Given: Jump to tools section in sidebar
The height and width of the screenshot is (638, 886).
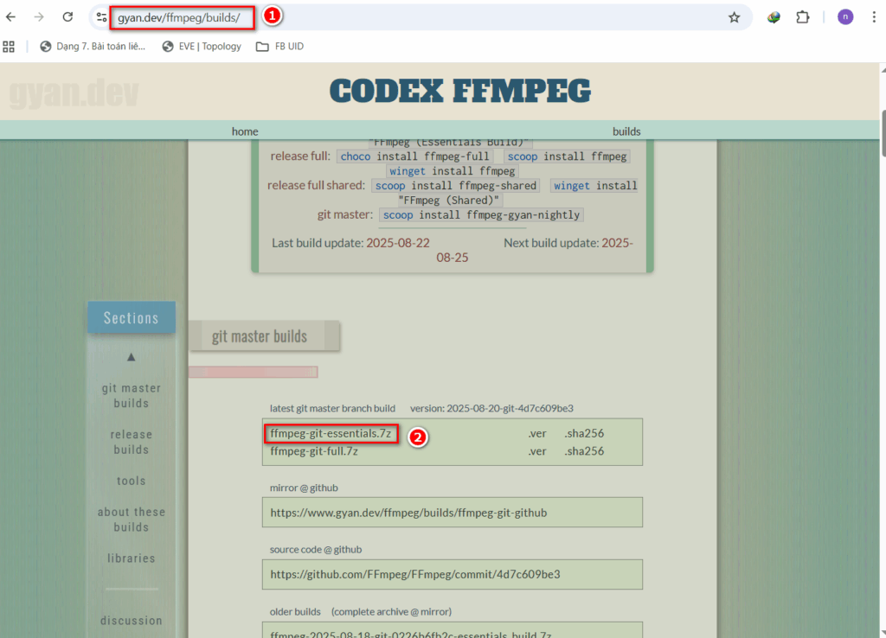Looking at the screenshot, I should [132, 481].
